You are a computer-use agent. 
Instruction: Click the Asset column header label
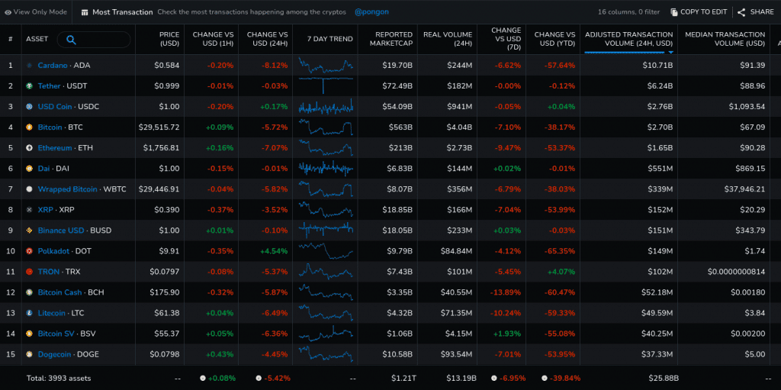tap(37, 39)
